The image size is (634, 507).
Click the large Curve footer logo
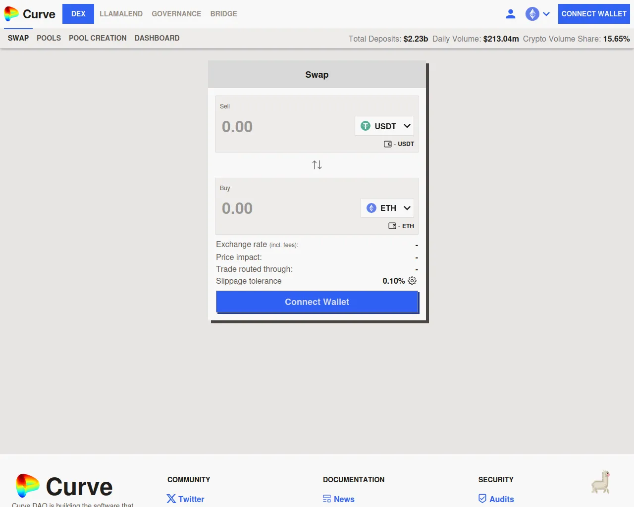(x=64, y=486)
